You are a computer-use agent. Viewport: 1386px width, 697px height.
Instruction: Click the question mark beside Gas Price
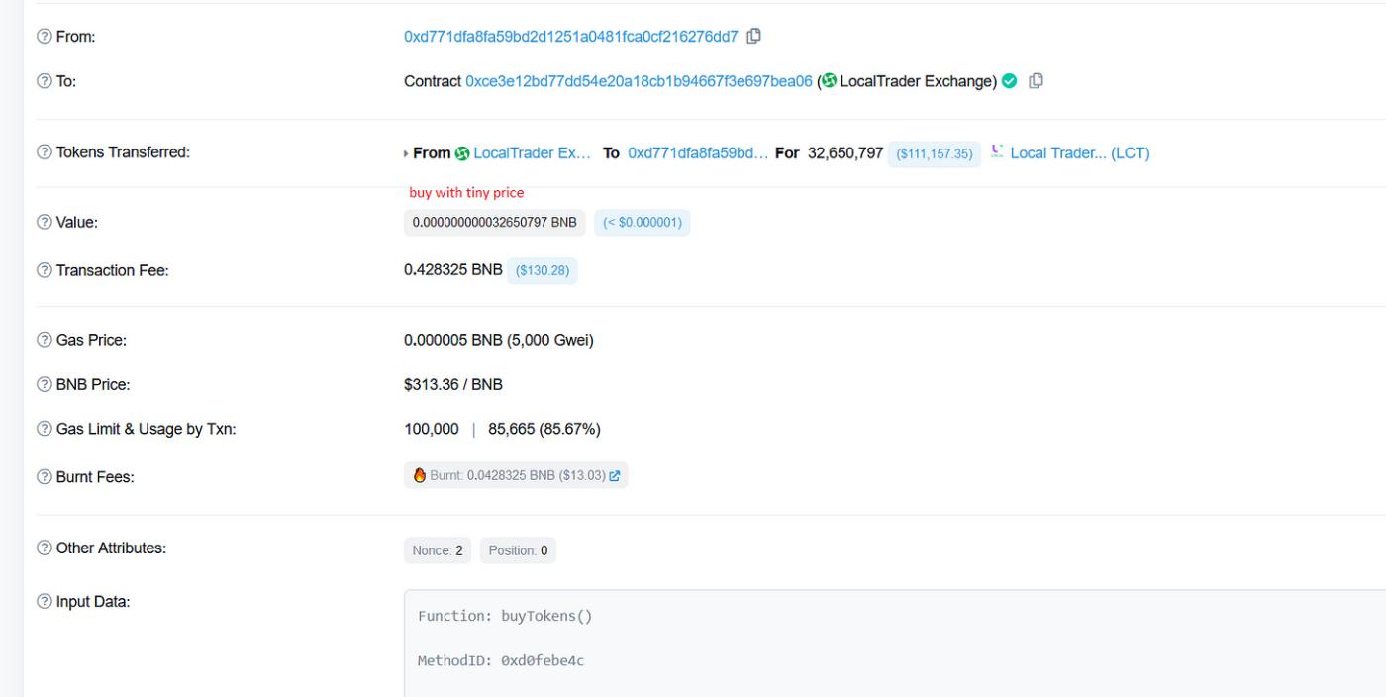click(x=44, y=341)
